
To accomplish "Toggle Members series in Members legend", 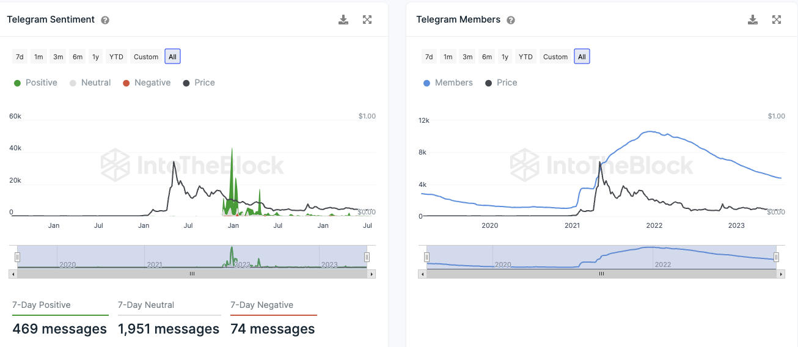I will tap(448, 82).
